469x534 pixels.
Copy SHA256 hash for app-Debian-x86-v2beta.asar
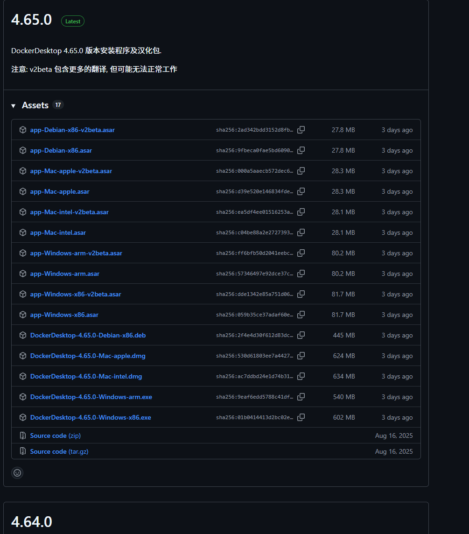[301, 130]
